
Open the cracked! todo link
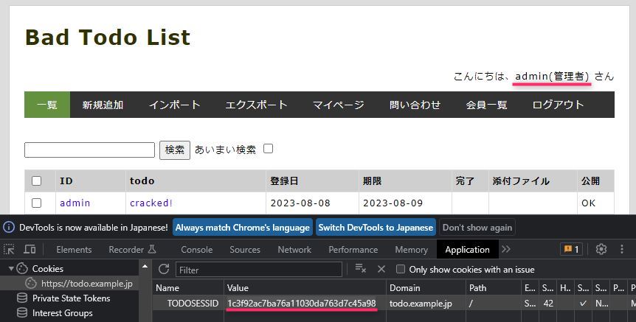[151, 203]
